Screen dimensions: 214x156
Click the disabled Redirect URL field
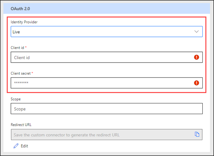(x=107, y=134)
